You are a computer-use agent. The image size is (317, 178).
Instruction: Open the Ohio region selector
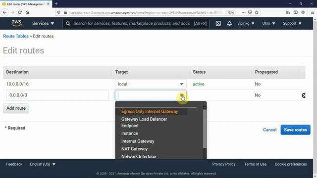coord(268,23)
